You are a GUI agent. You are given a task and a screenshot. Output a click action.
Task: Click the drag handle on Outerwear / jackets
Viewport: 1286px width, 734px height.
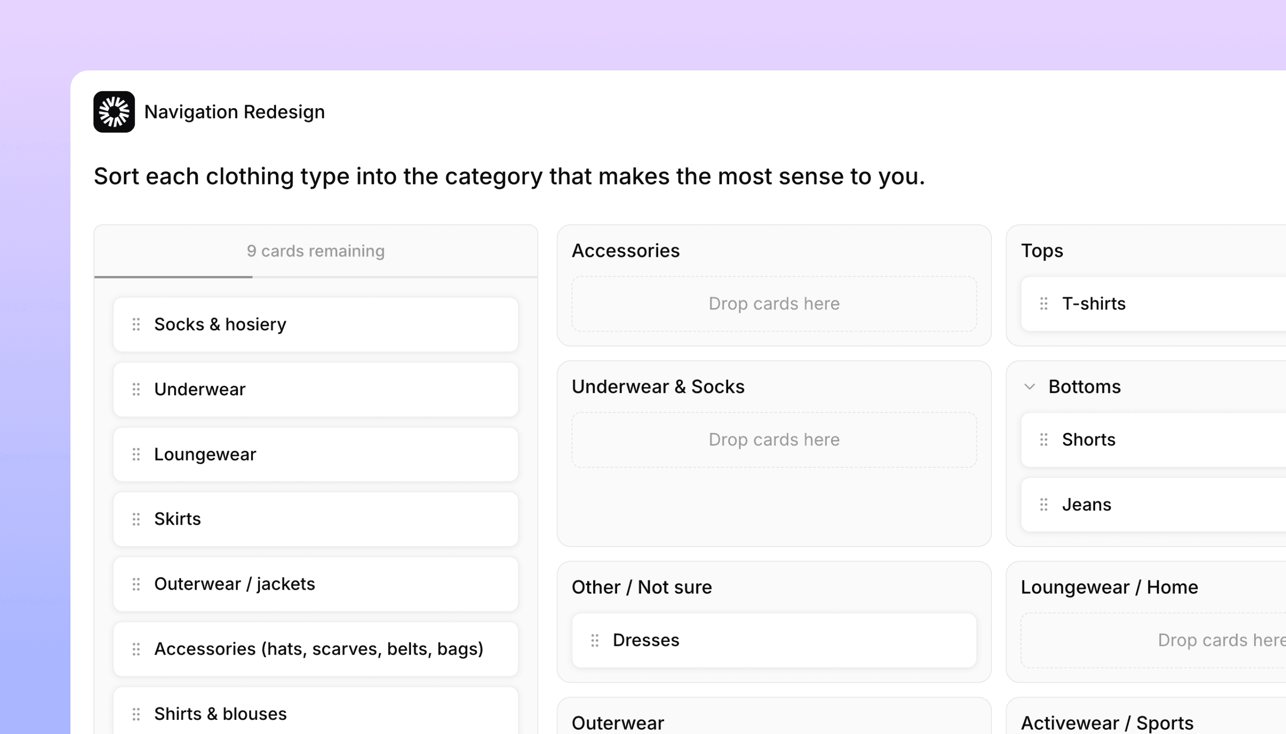135,584
